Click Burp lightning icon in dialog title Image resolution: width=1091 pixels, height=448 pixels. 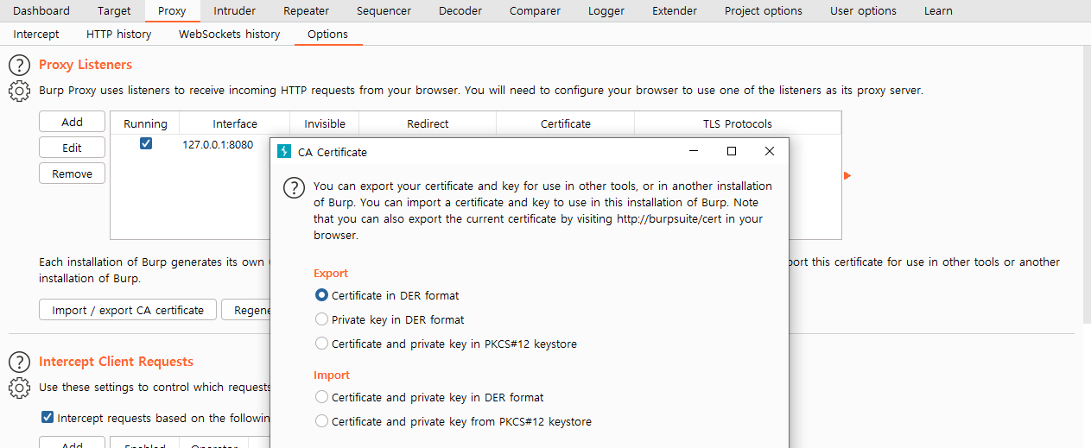coord(284,151)
